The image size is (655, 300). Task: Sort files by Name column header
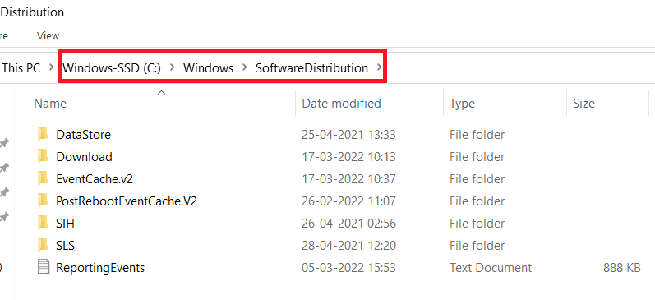tap(50, 104)
